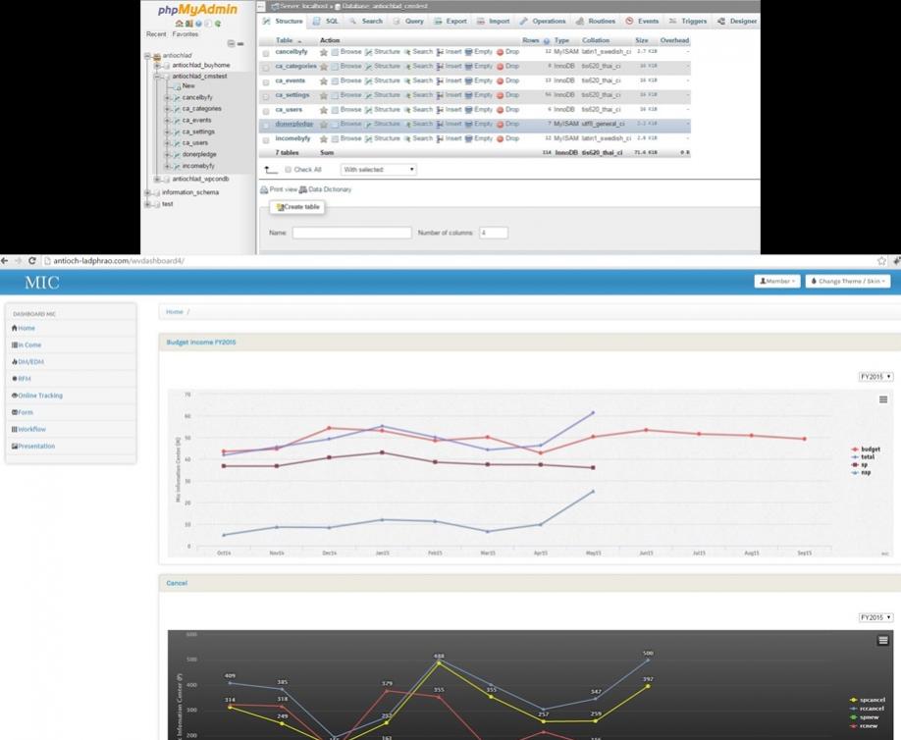Click Drop icon for ca_users table
Viewport: 901px width, 740px height.
click(500, 110)
